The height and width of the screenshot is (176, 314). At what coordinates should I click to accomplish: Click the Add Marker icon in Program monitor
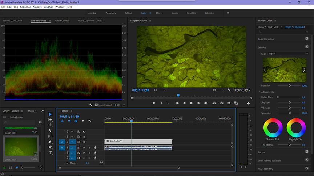[154, 103]
